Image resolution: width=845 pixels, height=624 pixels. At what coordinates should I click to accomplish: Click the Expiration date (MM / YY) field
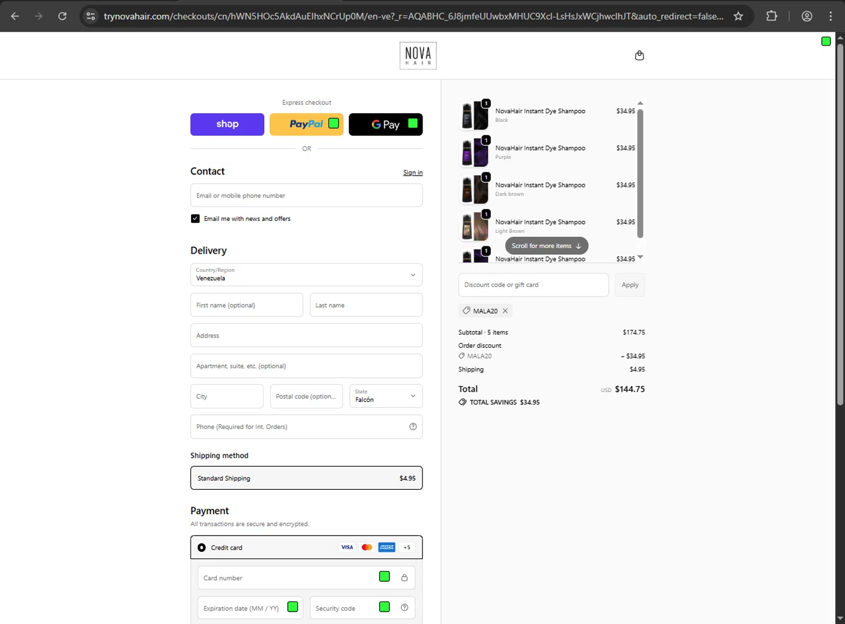(250, 608)
